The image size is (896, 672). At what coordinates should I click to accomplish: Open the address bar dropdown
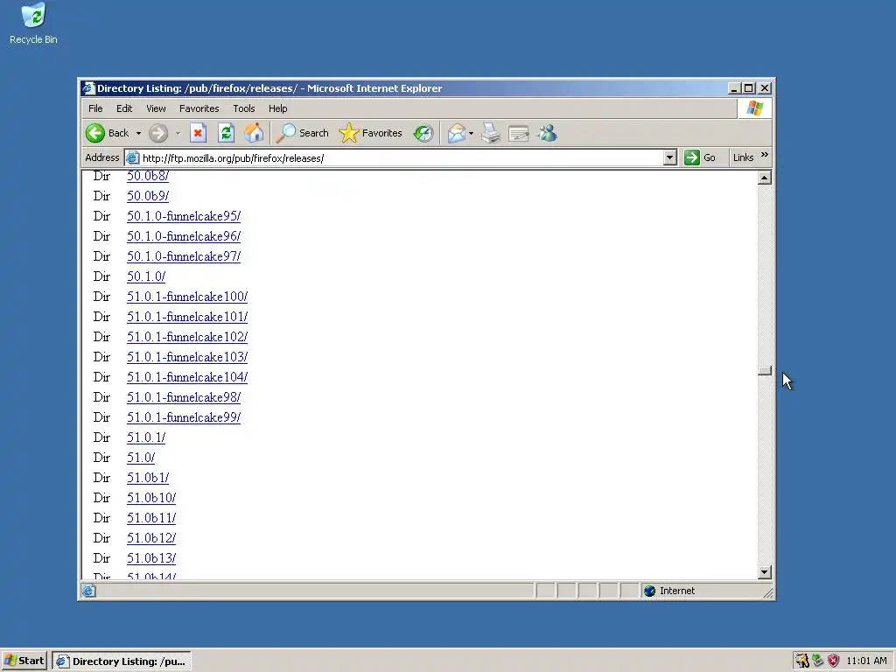pos(669,157)
